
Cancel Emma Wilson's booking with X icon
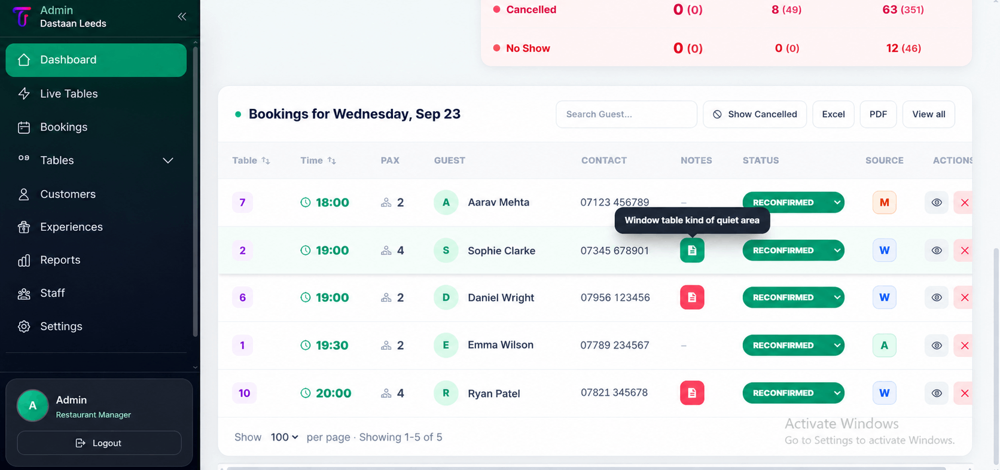point(964,345)
